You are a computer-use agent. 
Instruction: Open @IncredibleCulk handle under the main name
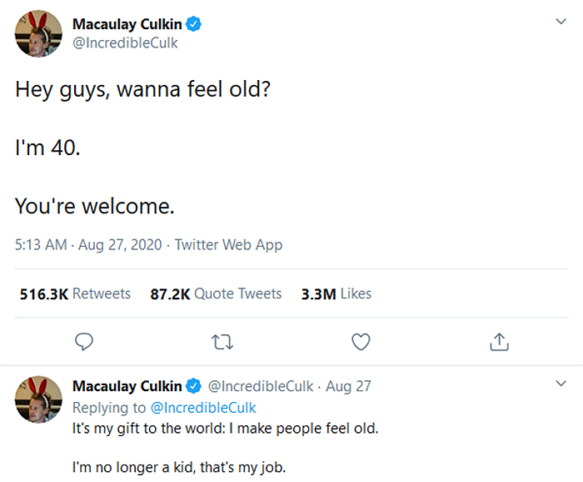tap(125, 43)
